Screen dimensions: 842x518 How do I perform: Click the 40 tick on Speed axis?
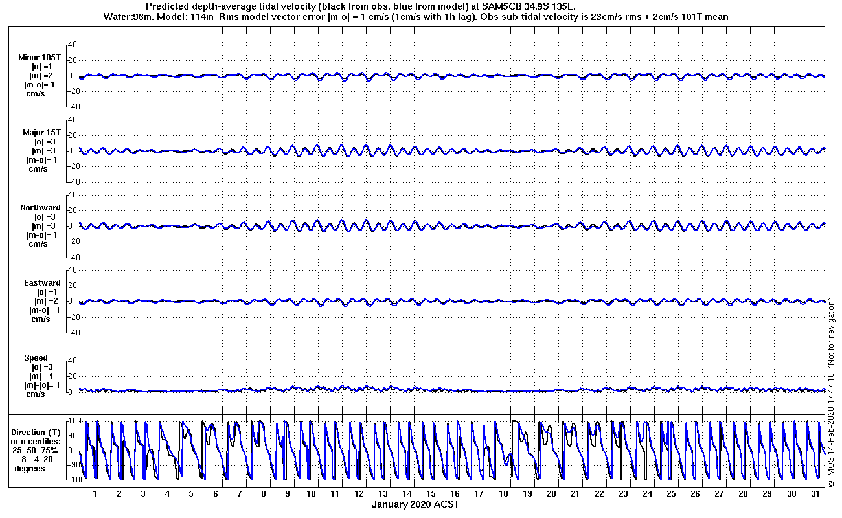click(73, 361)
